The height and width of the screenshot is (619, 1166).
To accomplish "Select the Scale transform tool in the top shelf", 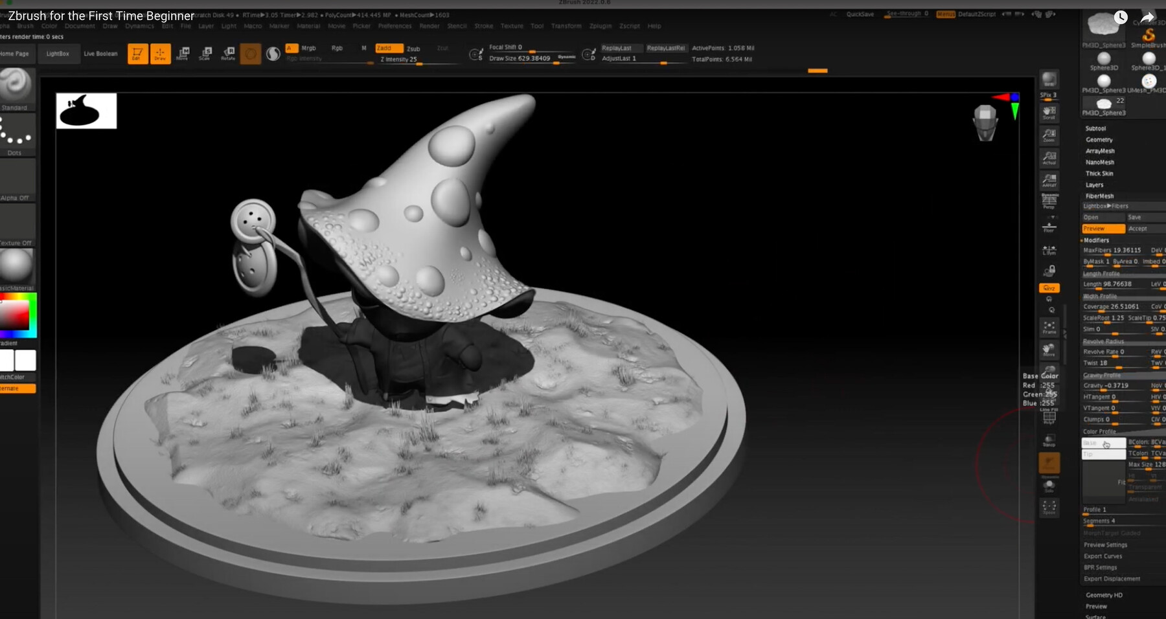I will 205,54.
